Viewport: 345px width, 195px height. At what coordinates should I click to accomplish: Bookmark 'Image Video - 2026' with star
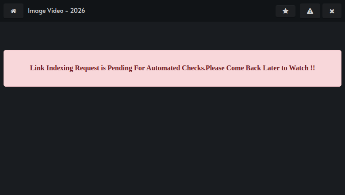point(285,11)
